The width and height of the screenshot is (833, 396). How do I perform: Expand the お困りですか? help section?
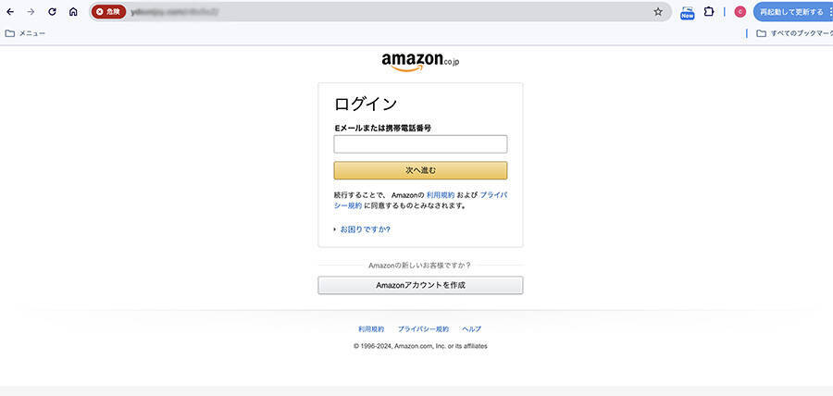pyautogui.click(x=365, y=229)
